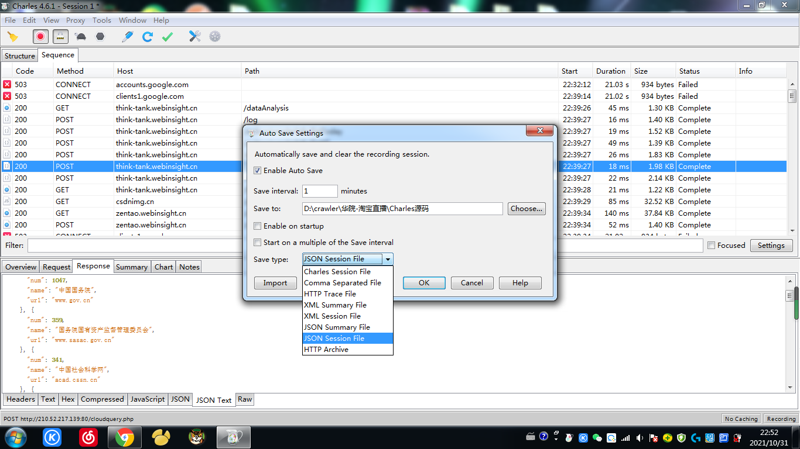
Task: Switch to the JSON Text bottom tab
Action: (x=214, y=400)
